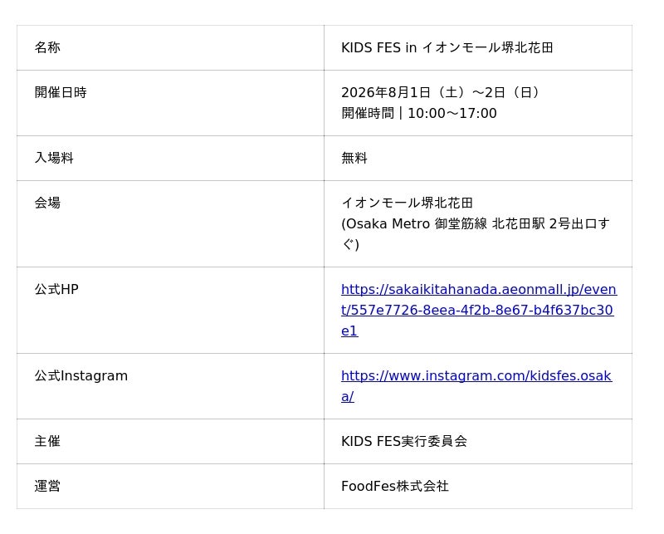The image size is (664, 534).
Task: Click the 運営 row label
Action: pyautogui.click(x=47, y=486)
